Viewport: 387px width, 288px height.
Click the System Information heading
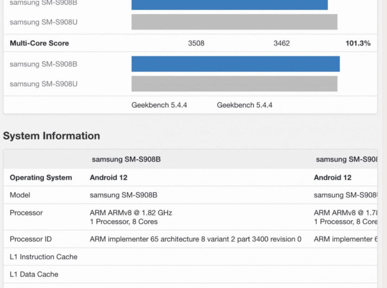click(51, 136)
